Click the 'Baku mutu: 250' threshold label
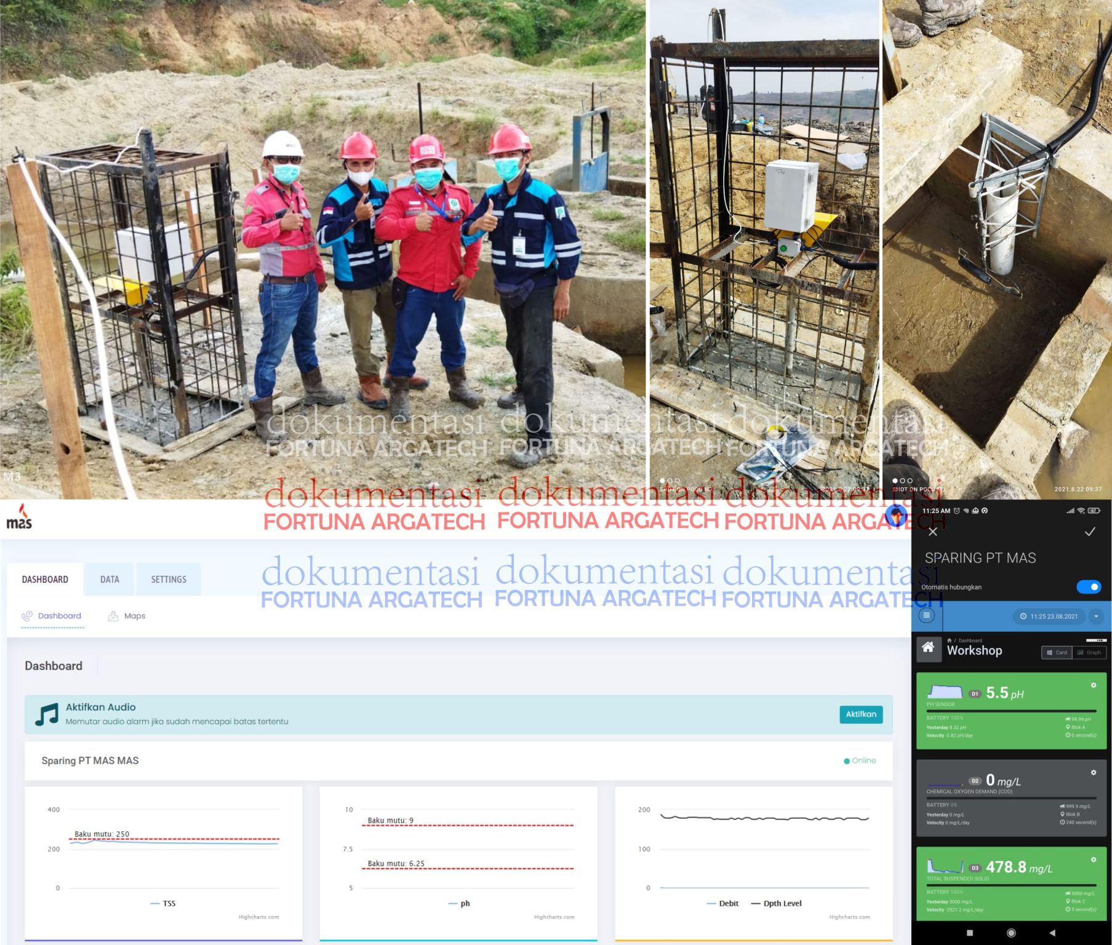Viewport: 1112px width, 945px height. coord(102,834)
